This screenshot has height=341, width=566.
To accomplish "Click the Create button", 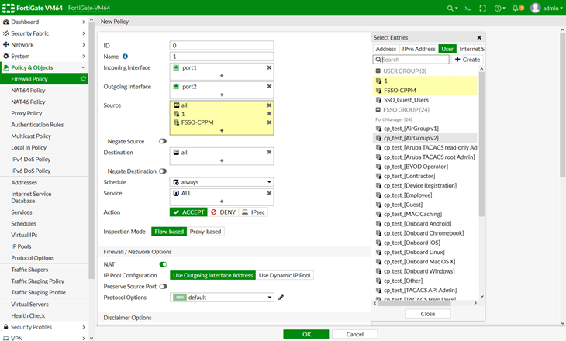I will (468, 60).
